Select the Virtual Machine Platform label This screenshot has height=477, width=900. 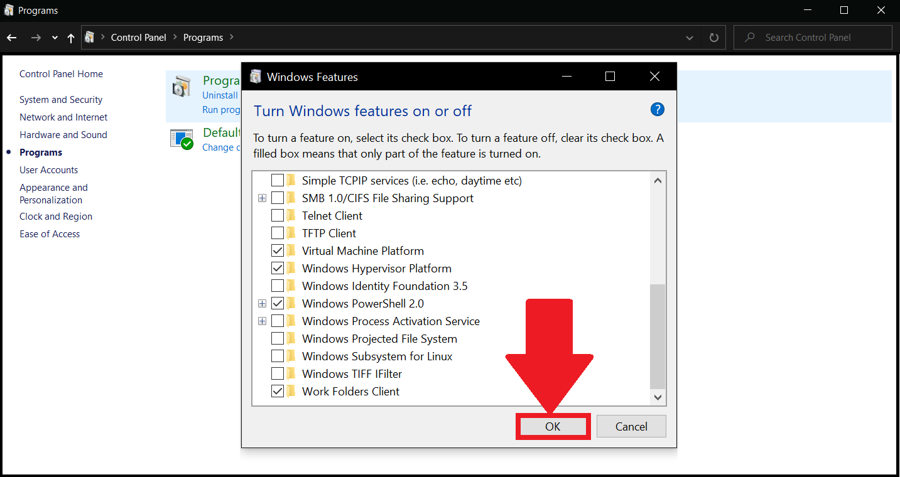362,251
